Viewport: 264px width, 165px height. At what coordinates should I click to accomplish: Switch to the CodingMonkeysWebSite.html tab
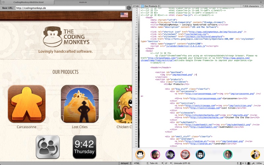28,2
